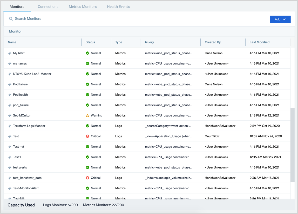Click the Warning triangle icon for Seb MOnitor
This screenshot has height=214, width=298.
click(87, 115)
